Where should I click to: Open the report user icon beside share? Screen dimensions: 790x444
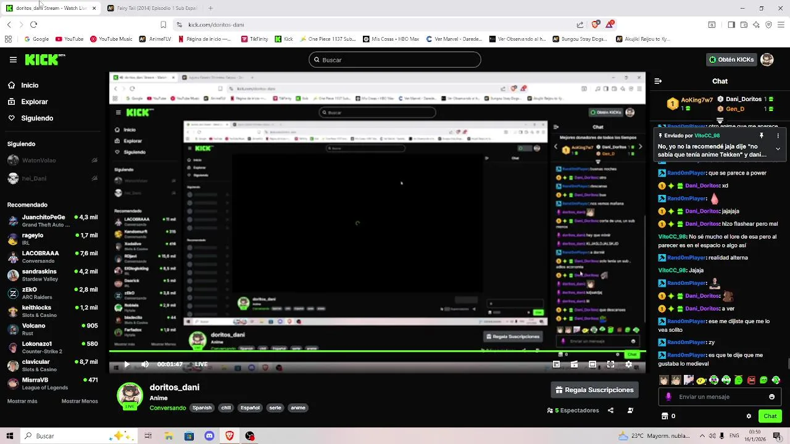630,410
